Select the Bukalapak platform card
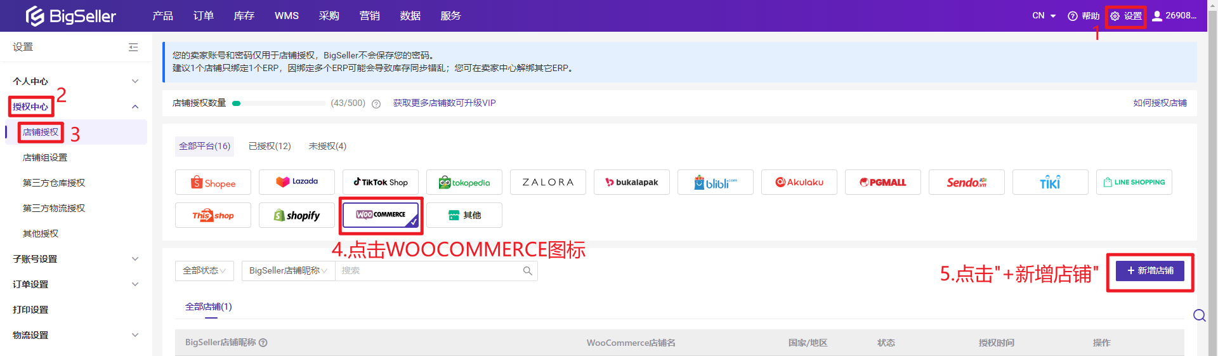1218x356 pixels. pyautogui.click(x=632, y=182)
